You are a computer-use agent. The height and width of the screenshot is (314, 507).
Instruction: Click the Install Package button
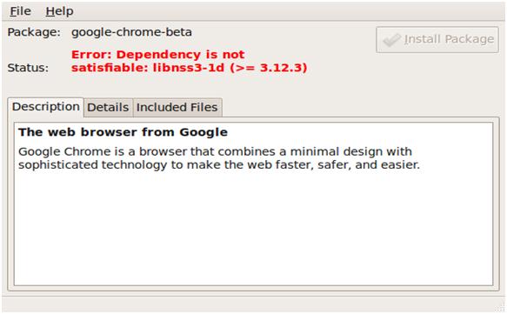437,39
